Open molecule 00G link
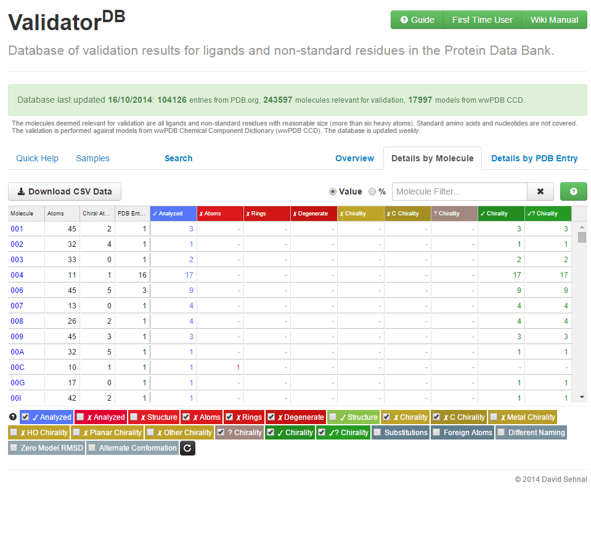 pyautogui.click(x=18, y=383)
